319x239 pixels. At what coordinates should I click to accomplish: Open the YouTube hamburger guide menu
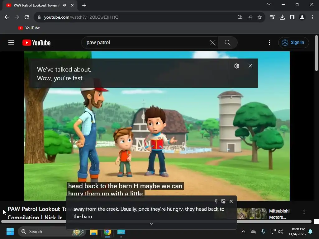(11, 42)
